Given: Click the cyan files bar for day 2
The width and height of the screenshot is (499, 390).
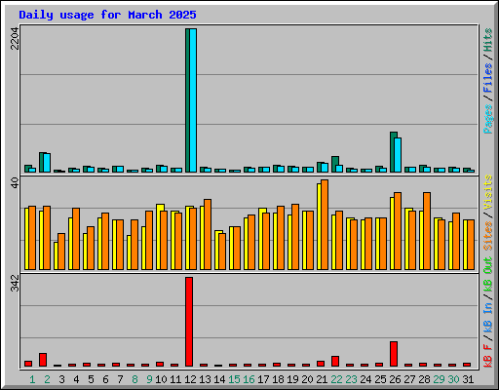Looking at the screenshot, I should point(47,163).
